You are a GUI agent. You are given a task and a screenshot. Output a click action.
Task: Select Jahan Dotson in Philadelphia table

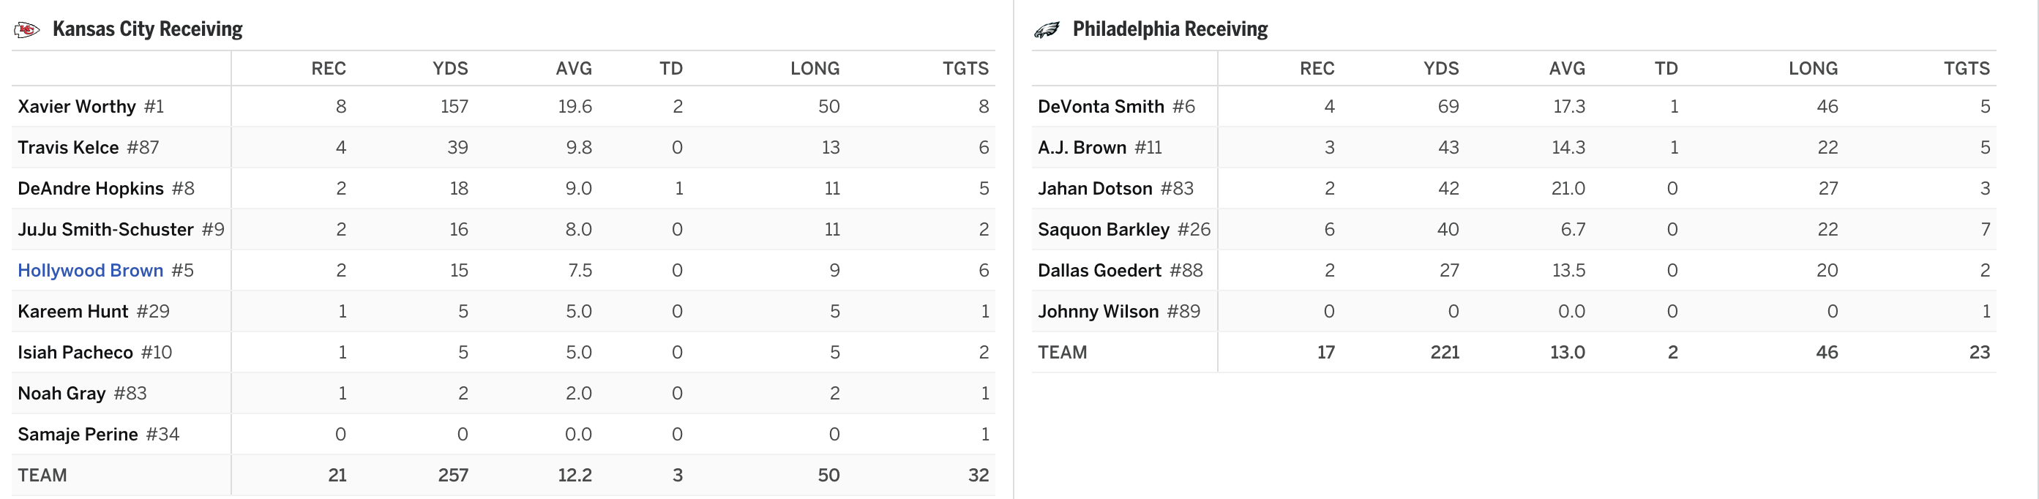1095,189
